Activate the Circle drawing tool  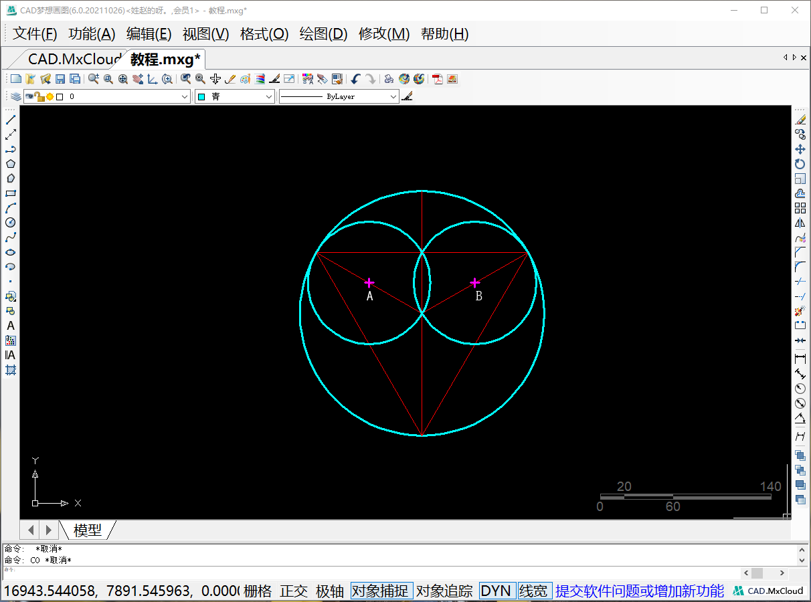[x=11, y=223]
